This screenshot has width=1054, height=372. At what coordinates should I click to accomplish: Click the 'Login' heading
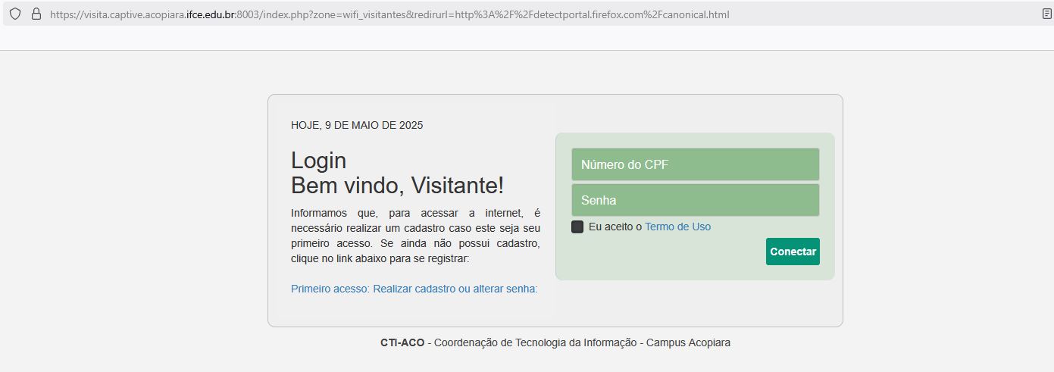[318, 161]
